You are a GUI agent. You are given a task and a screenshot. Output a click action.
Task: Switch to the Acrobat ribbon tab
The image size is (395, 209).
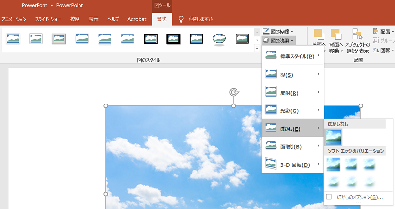tap(137, 19)
